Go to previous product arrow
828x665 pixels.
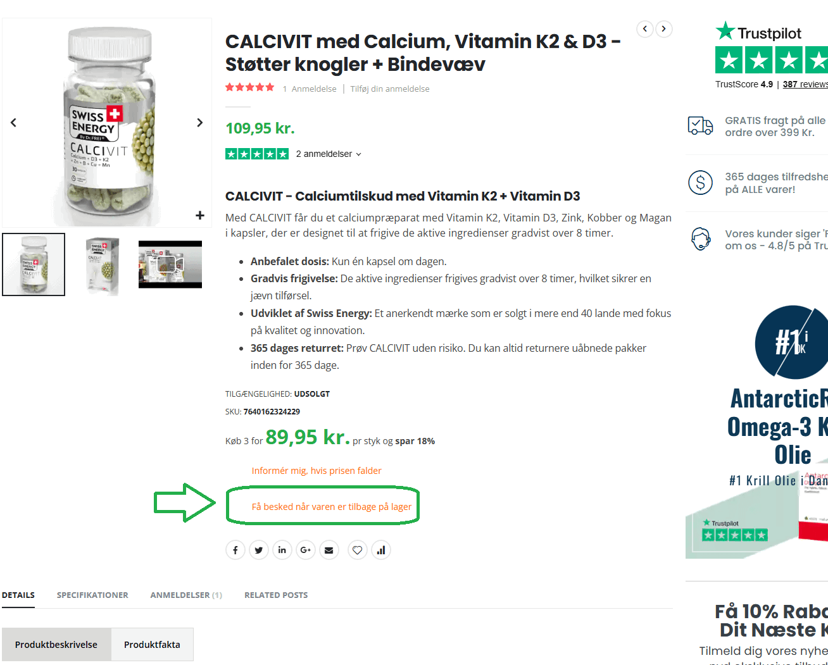click(x=645, y=29)
